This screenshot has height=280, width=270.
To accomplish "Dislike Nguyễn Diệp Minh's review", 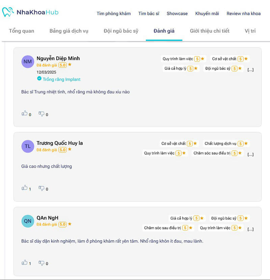I will coord(42,114).
